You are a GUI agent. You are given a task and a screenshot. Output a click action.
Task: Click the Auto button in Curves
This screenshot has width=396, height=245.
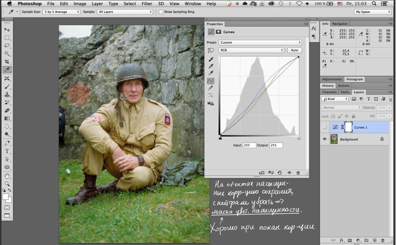294,50
